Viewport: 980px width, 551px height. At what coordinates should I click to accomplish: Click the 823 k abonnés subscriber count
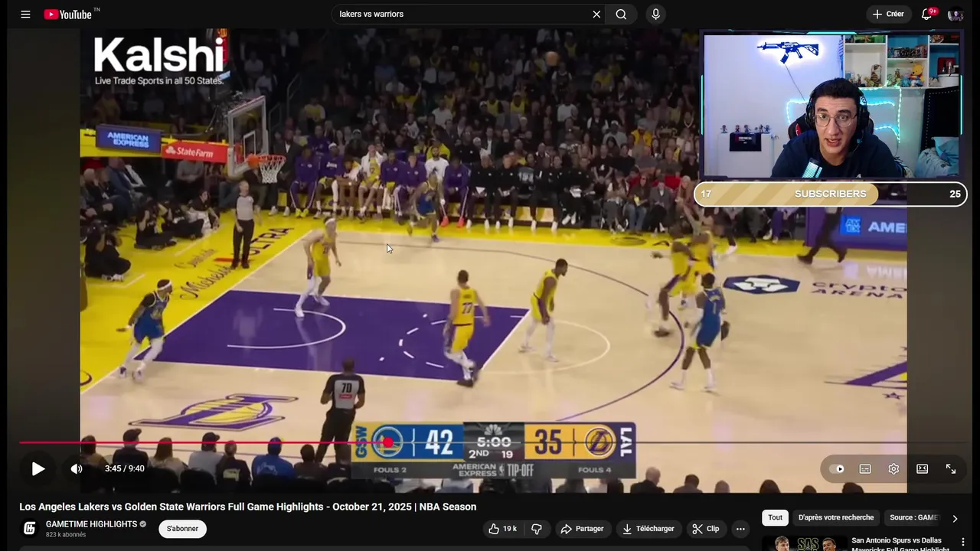(x=66, y=535)
